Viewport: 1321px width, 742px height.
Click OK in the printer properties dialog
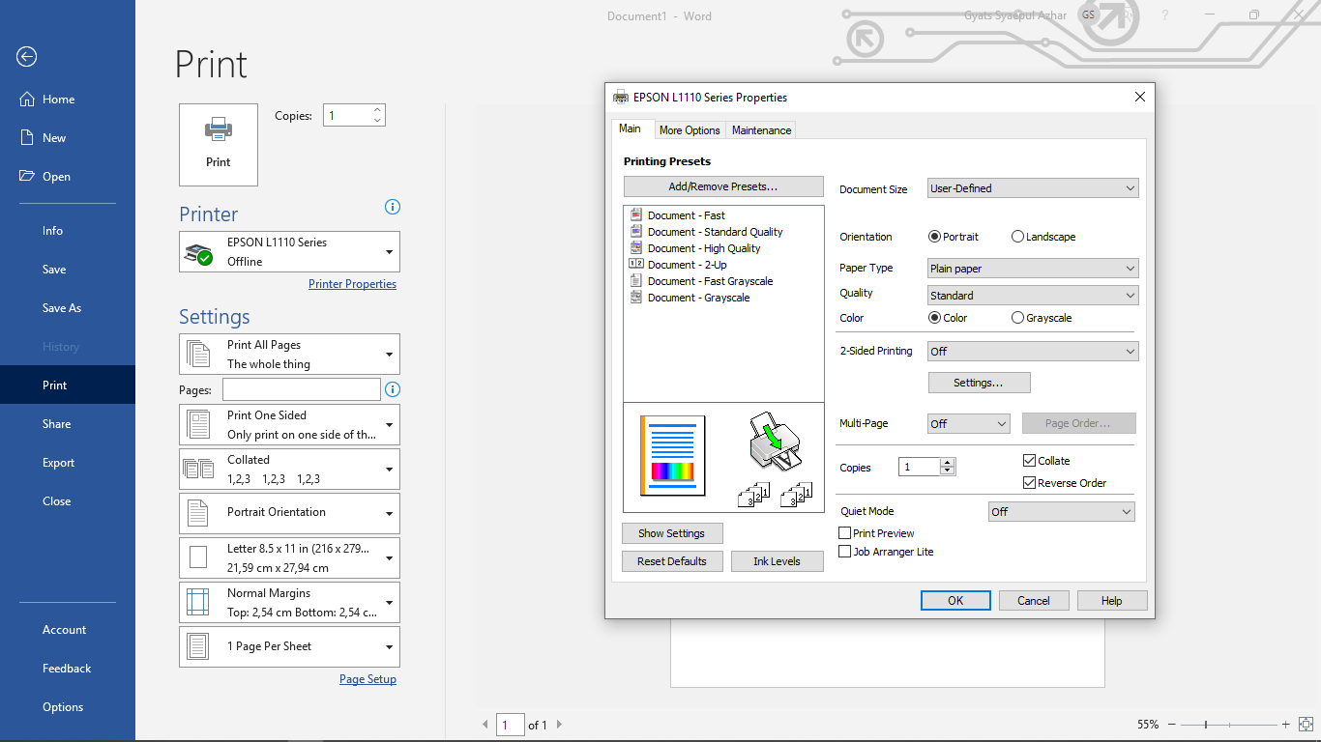coord(955,601)
